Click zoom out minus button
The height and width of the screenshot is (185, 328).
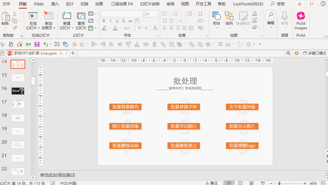(x=271, y=183)
